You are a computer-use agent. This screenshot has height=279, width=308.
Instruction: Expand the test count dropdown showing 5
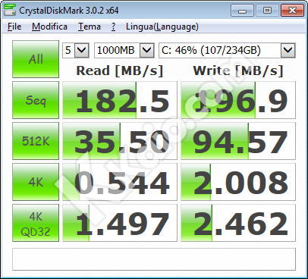click(x=82, y=50)
